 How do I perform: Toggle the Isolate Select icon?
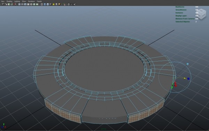[64, 4]
